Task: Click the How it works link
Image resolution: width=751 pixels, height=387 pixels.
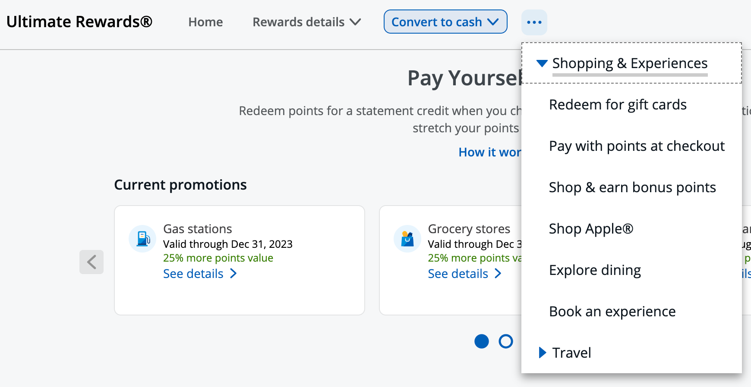Action: click(489, 152)
